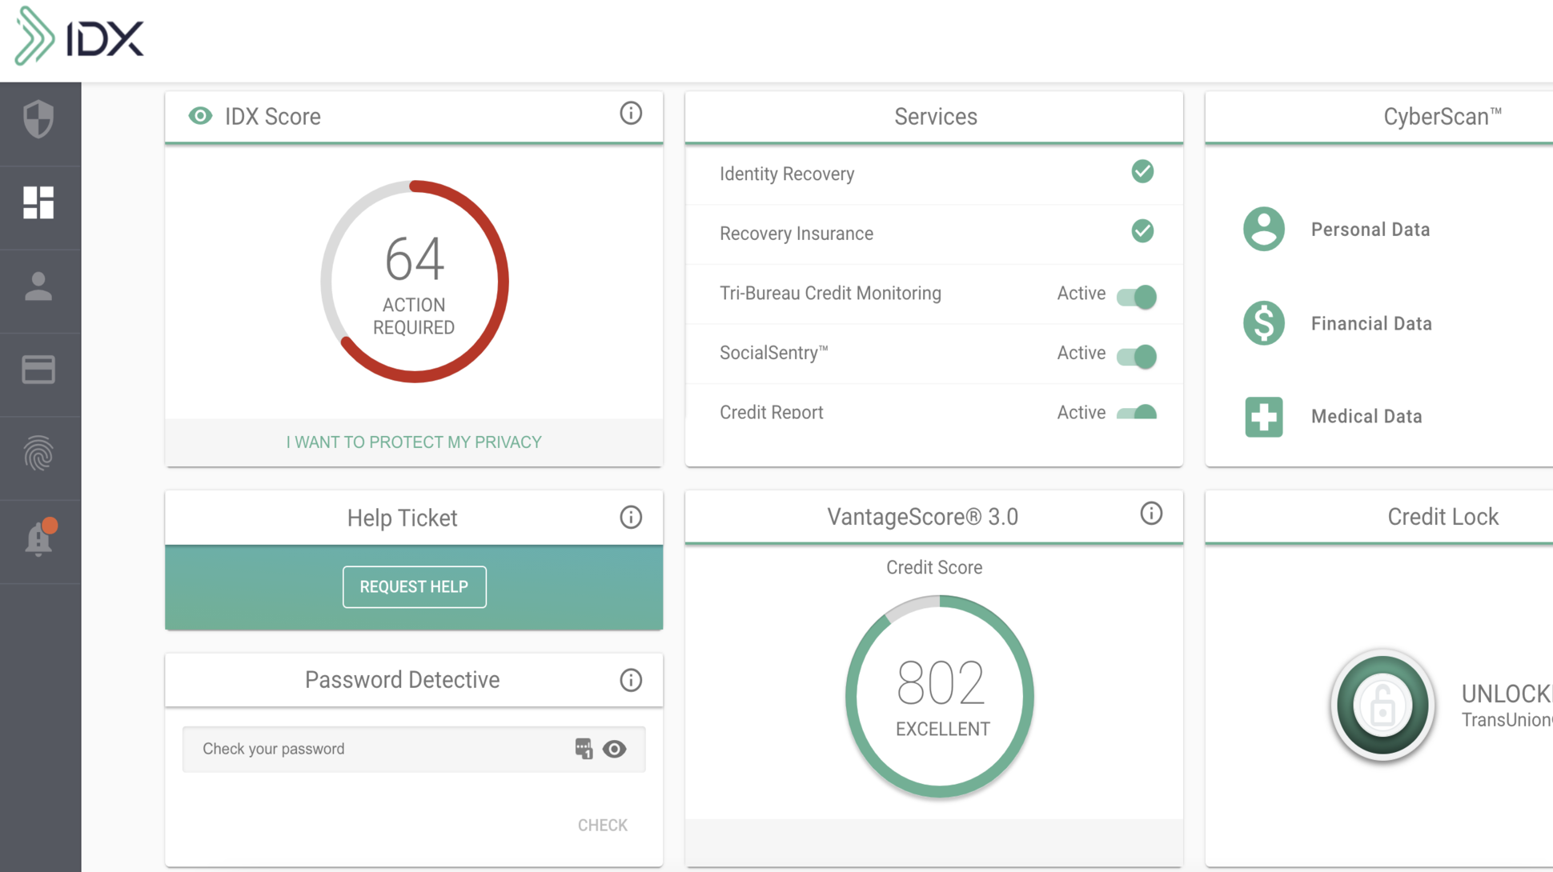
Task: Click the 64 IDX Score gauge
Action: pos(414,282)
